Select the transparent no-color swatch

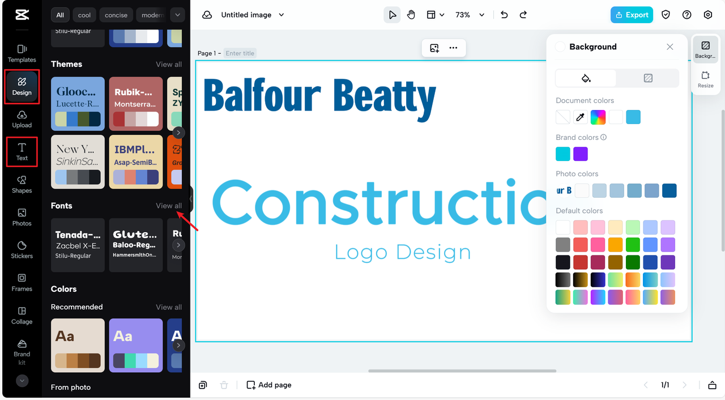pyautogui.click(x=563, y=117)
